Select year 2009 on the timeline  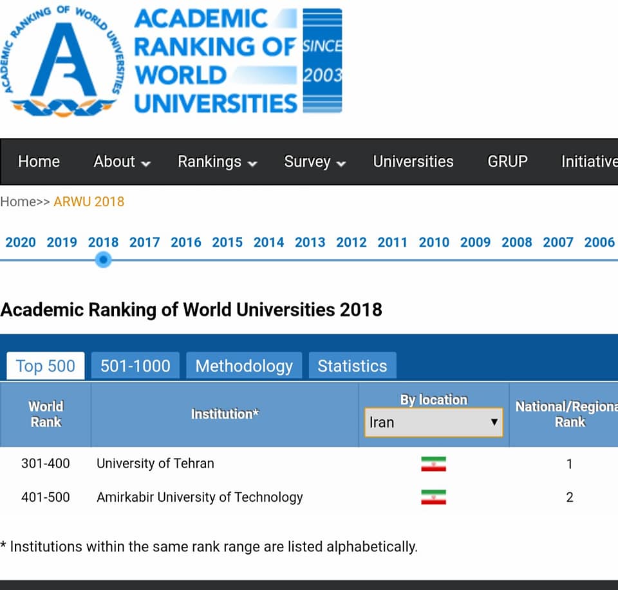click(x=475, y=242)
